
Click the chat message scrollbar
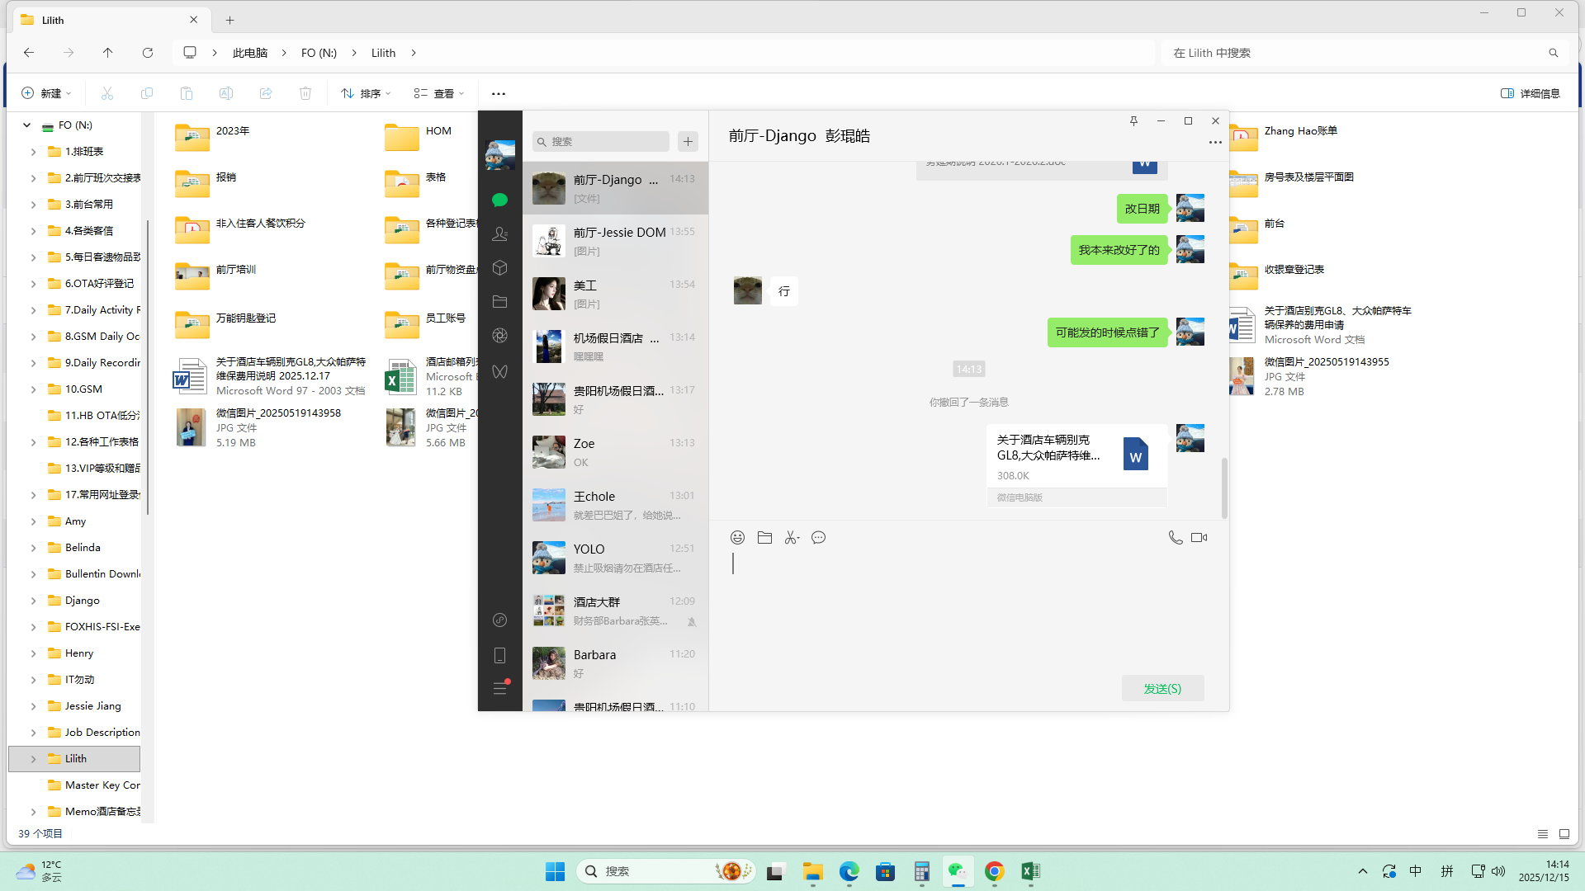(1224, 487)
